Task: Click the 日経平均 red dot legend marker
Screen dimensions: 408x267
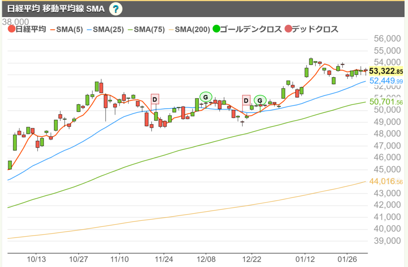Action: tap(11, 29)
